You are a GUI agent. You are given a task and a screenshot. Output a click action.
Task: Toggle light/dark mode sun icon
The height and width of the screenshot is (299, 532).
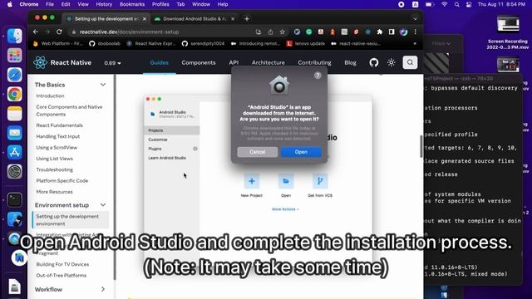click(x=392, y=62)
